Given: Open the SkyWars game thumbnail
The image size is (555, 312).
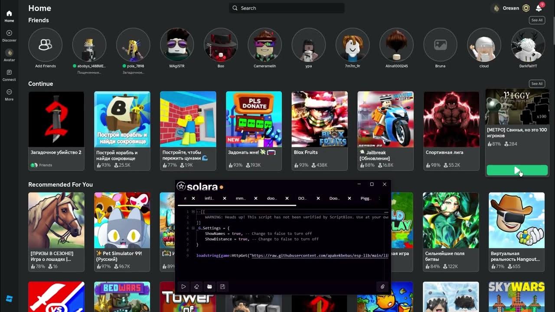Looking at the screenshot, I should pos(517,297).
